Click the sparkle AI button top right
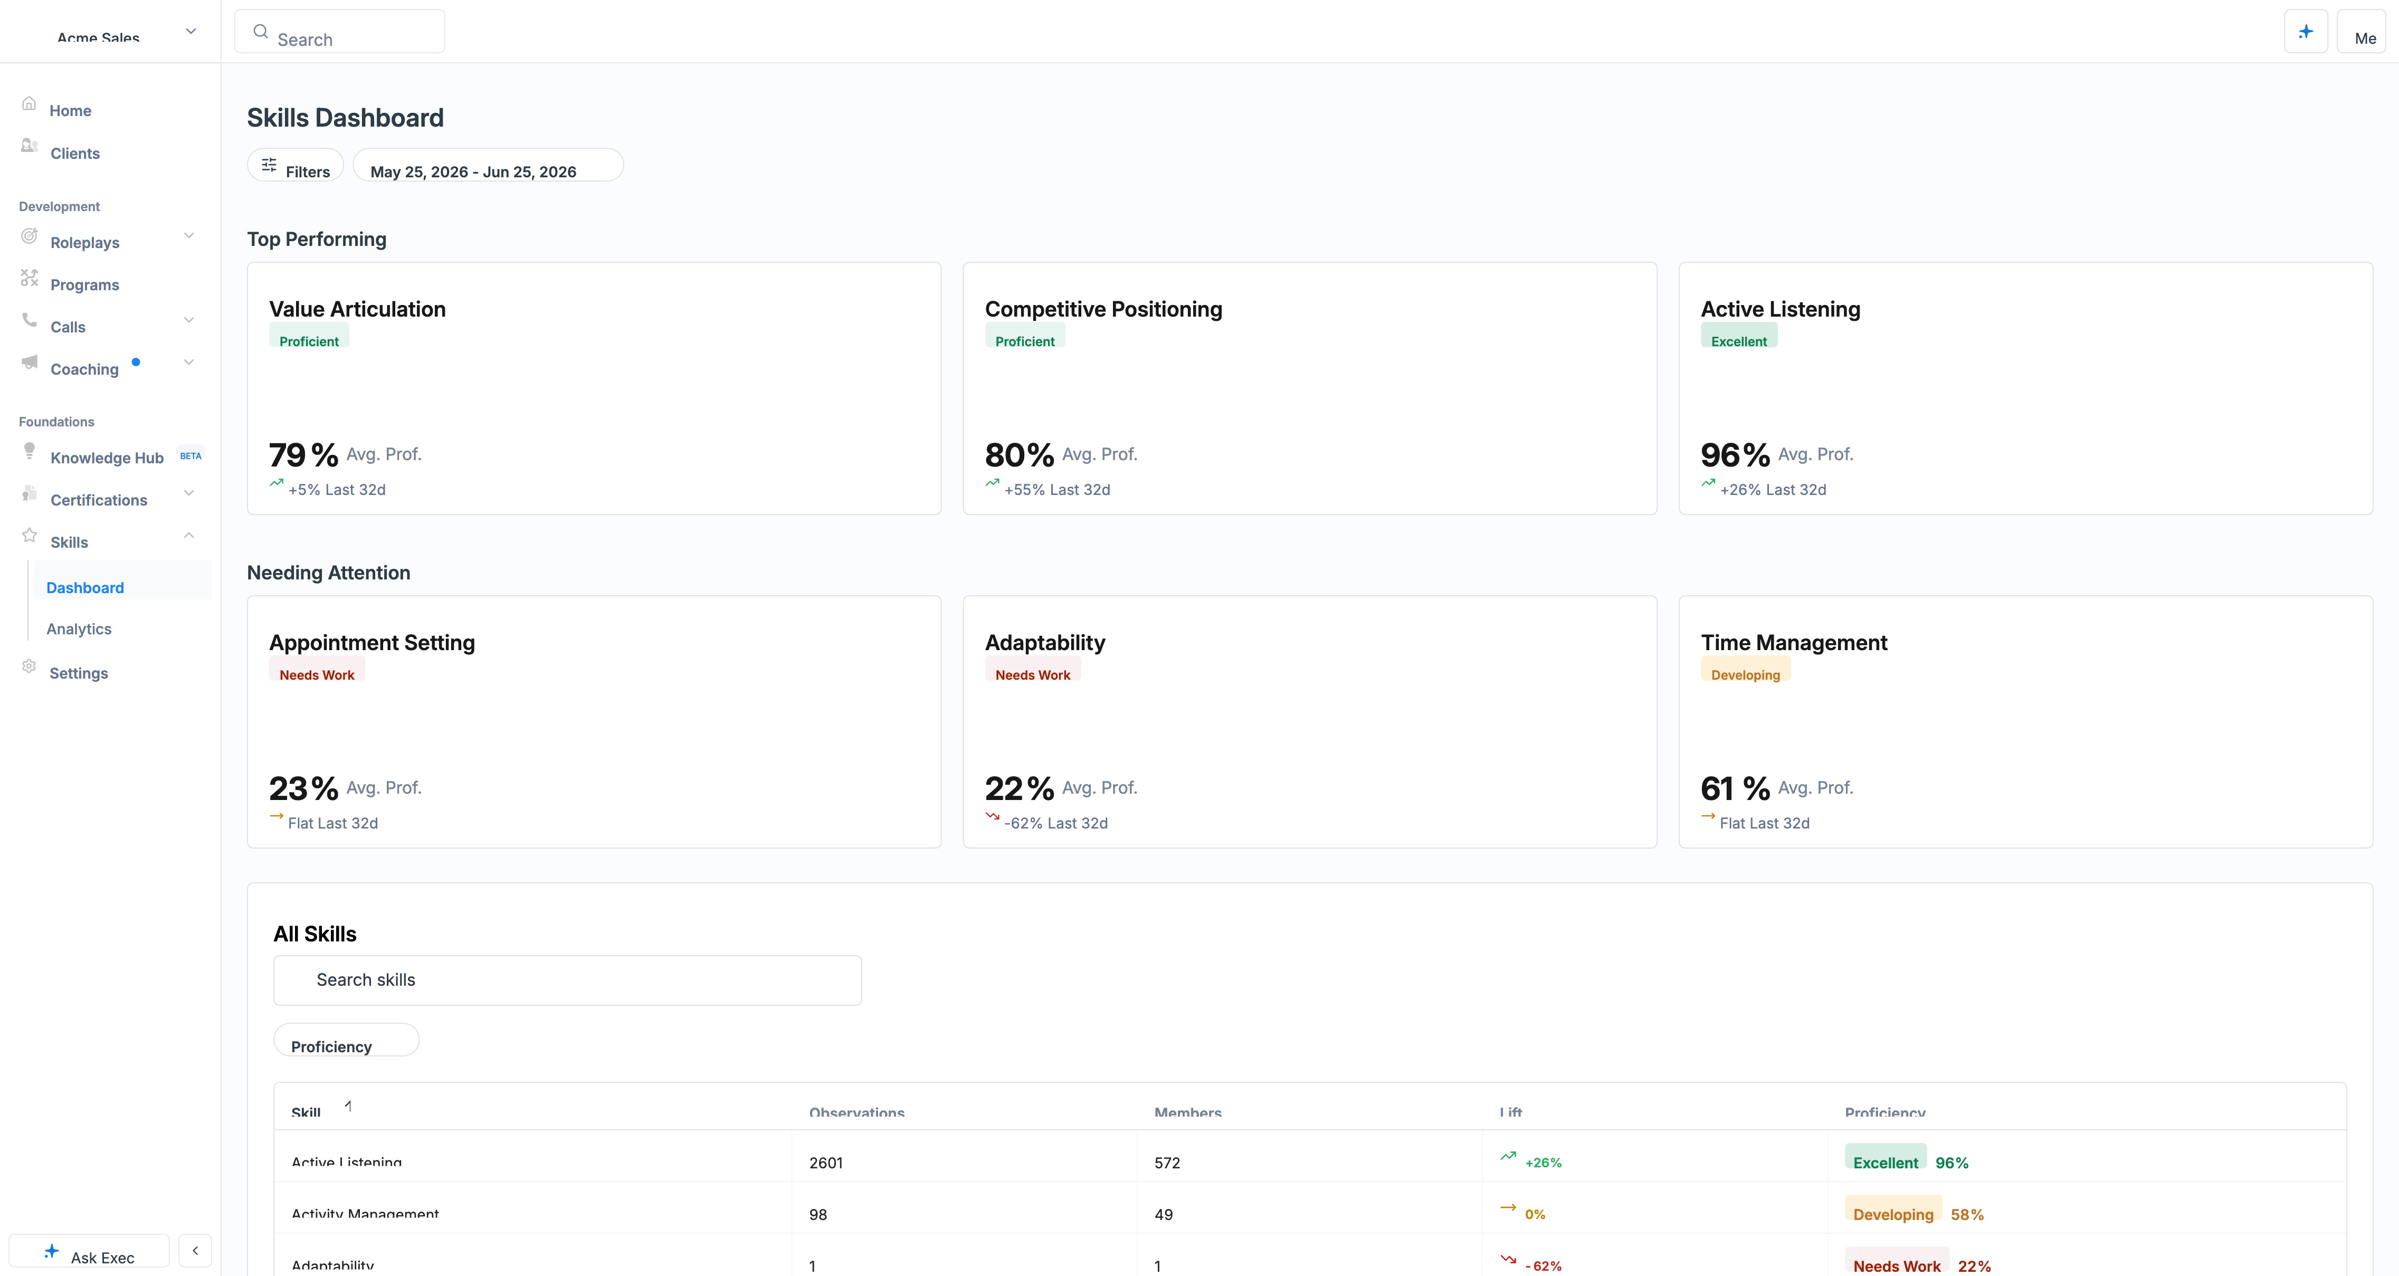 pos(2306,32)
